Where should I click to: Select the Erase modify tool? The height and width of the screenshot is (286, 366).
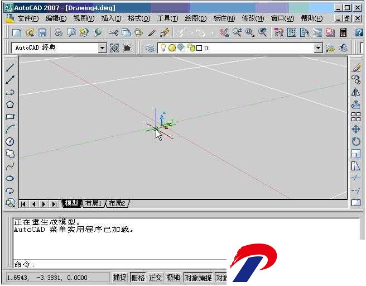click(x=356, y=68)
